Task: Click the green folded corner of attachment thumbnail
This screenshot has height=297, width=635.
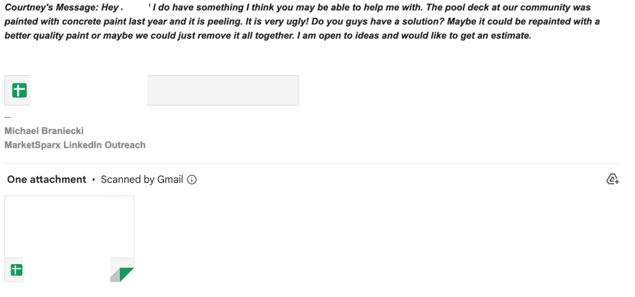Action: pyautogui.click(x=127, y=274)
